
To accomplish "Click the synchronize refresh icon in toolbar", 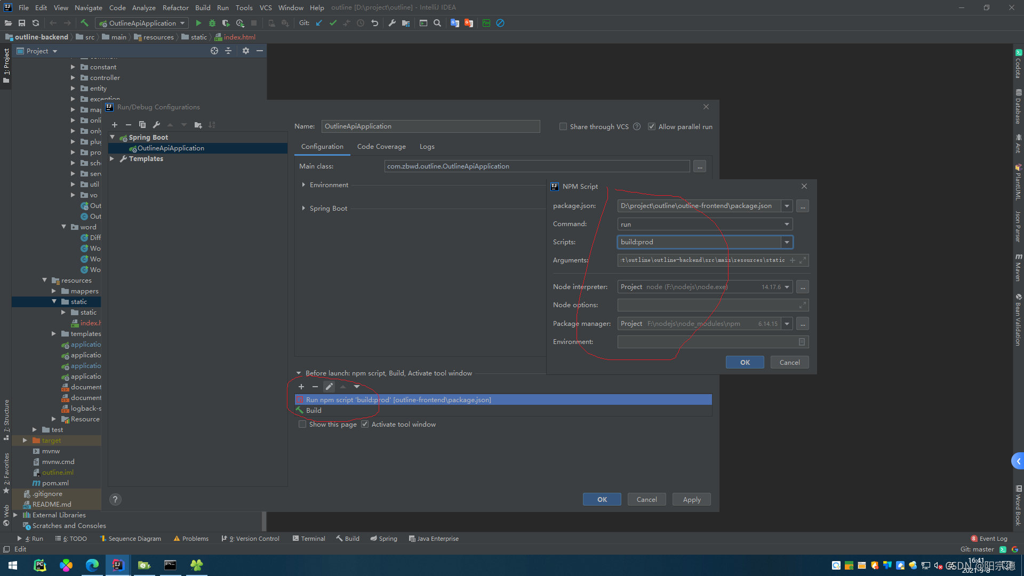I will pyautogui.click(x=36, y=23).
